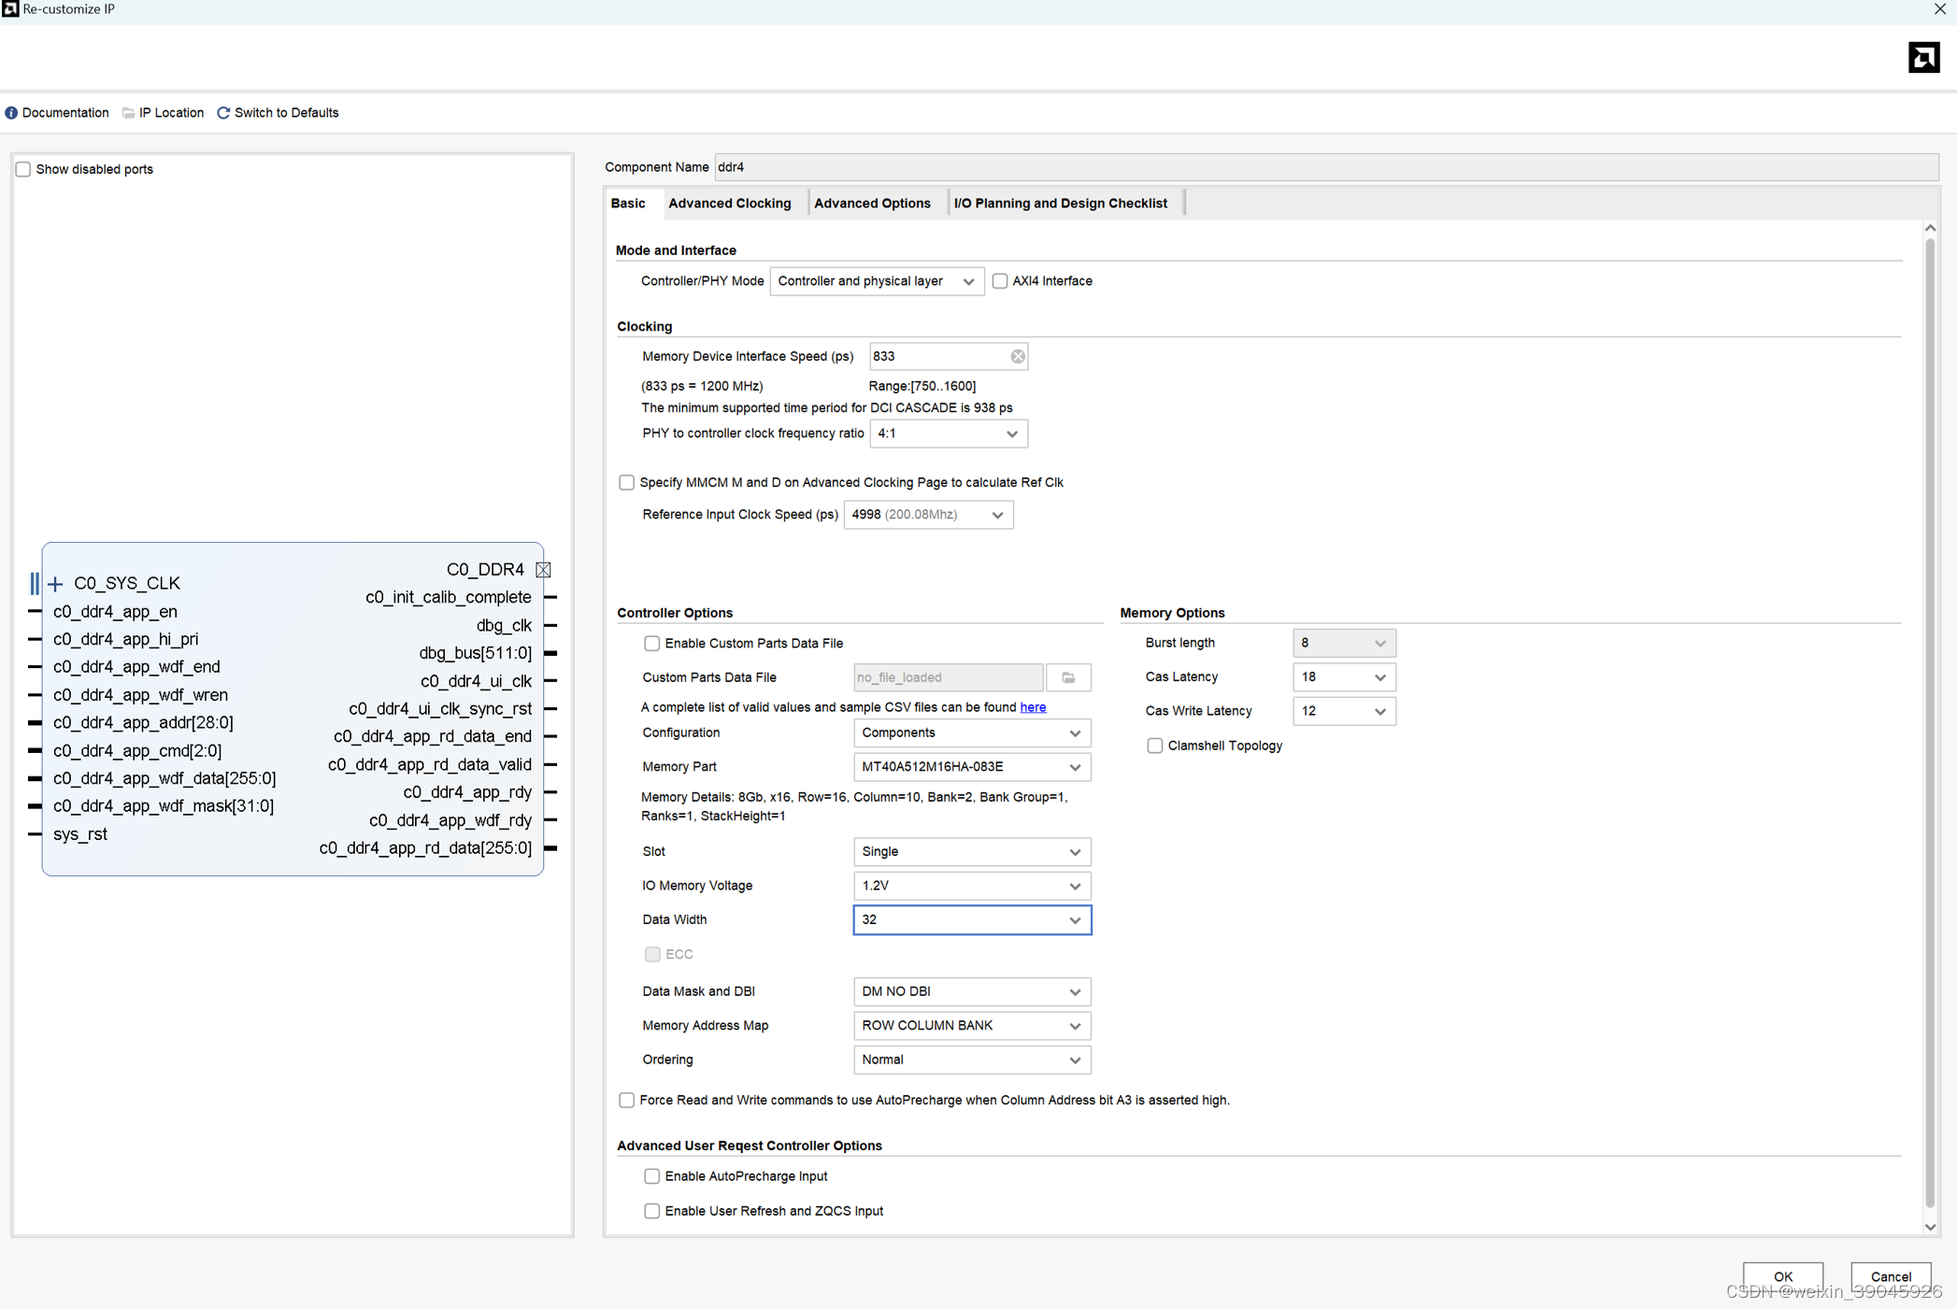The height and width of the screenshot is (1309, 1957).
Task: Click the Custom Parts Data File browse icon
Action: [1068, 677]
